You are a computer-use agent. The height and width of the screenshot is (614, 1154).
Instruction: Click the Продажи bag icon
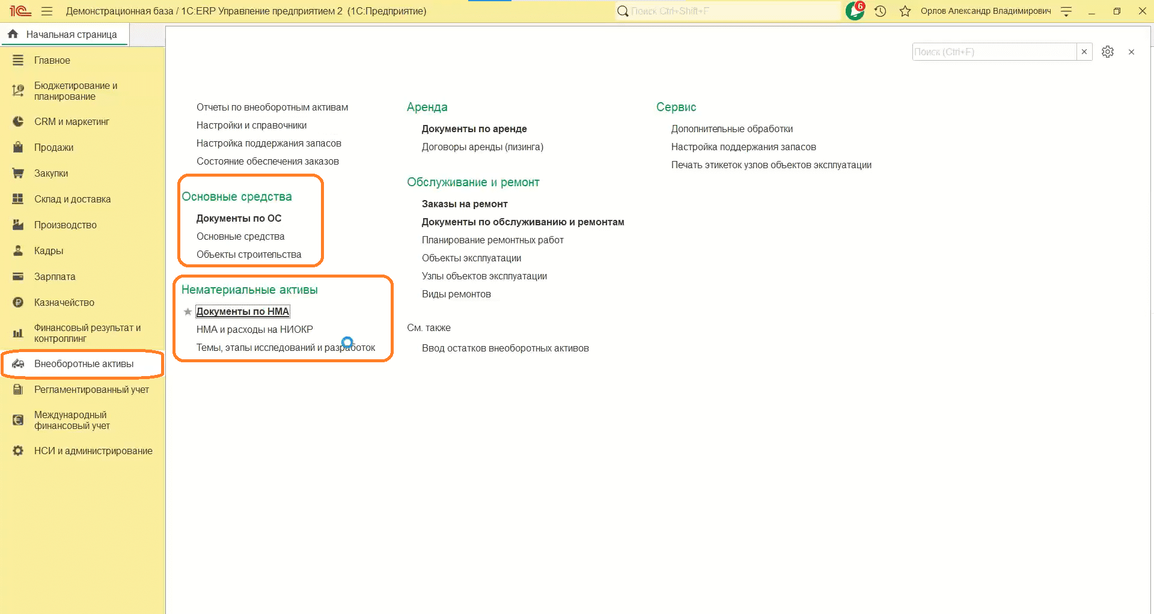click(18, 147)
